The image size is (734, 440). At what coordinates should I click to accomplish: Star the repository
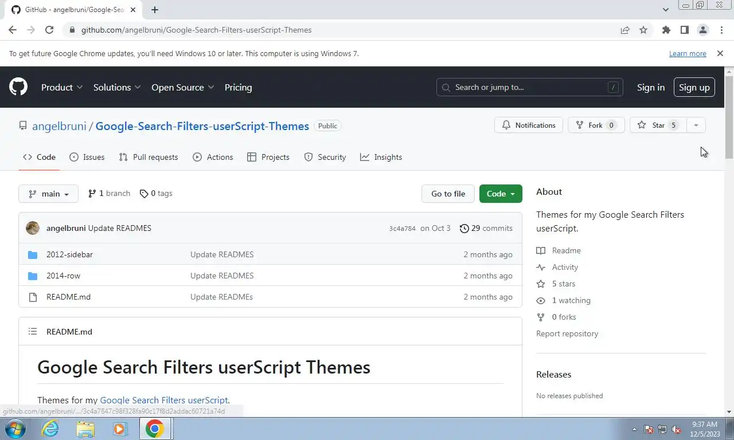(x=658, y=125)
